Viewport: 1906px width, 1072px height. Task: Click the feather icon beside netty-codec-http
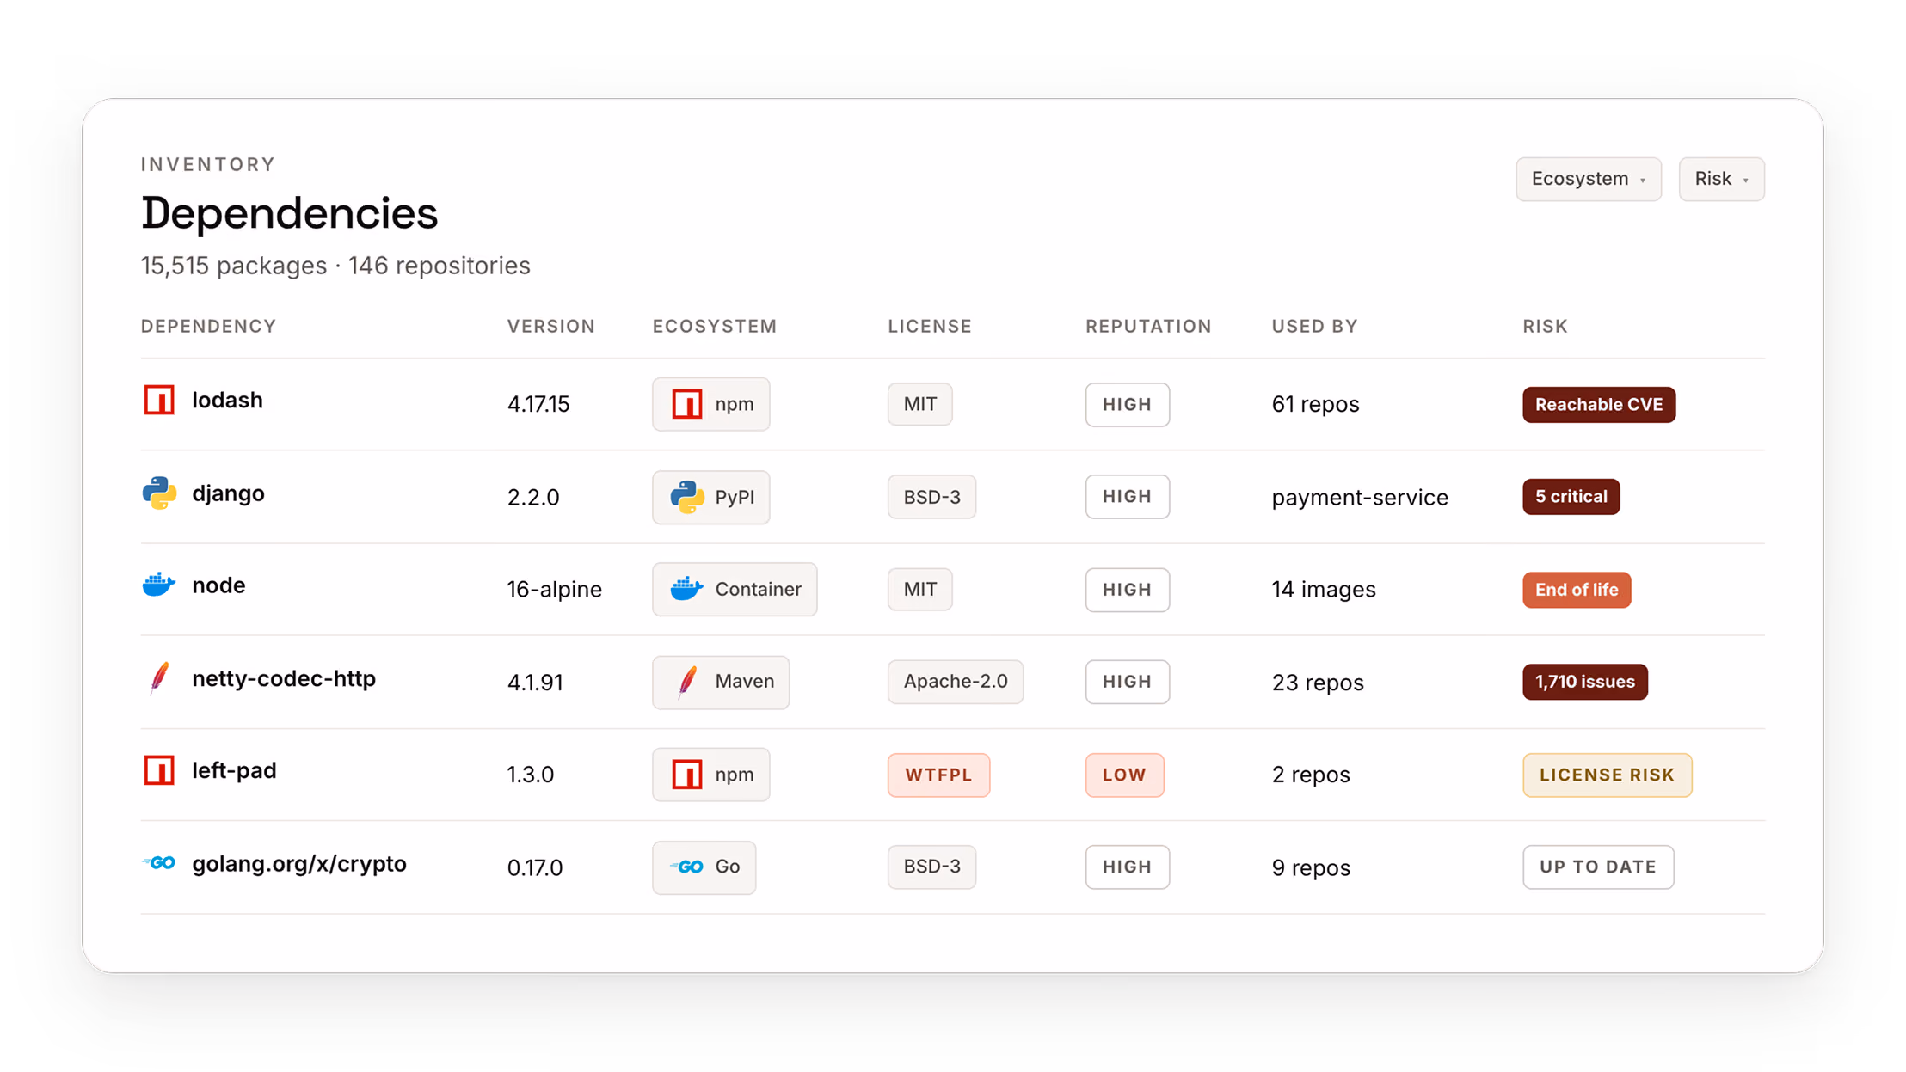(x=159, y=678)
